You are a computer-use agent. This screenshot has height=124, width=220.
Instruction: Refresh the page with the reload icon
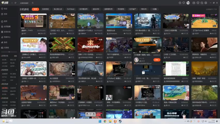(15, 3)
